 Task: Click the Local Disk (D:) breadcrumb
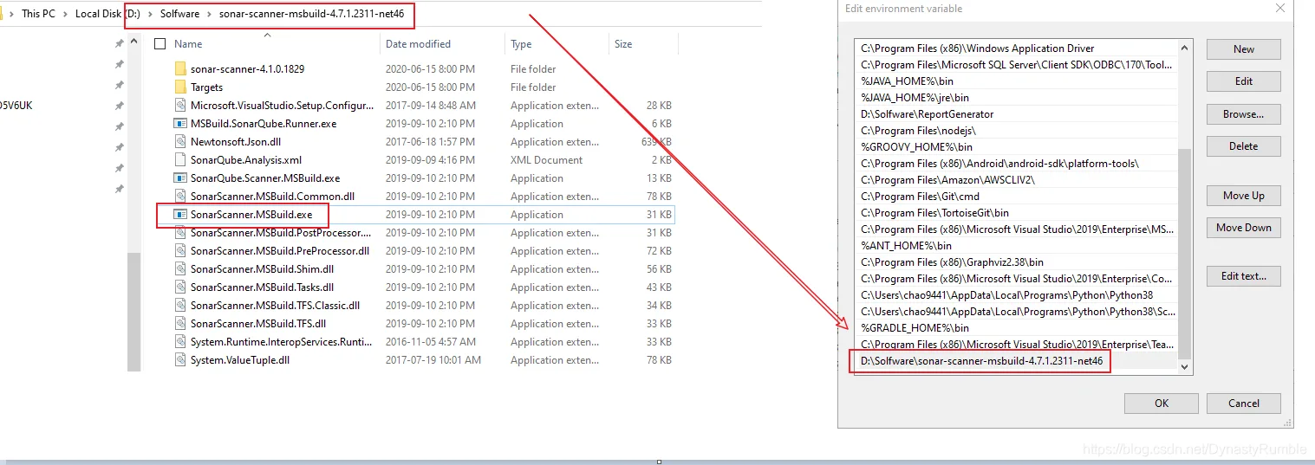107,14
